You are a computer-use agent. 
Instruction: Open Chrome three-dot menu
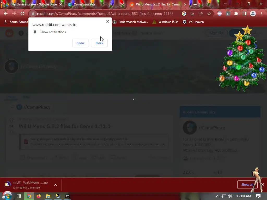(x=261, y=14)
